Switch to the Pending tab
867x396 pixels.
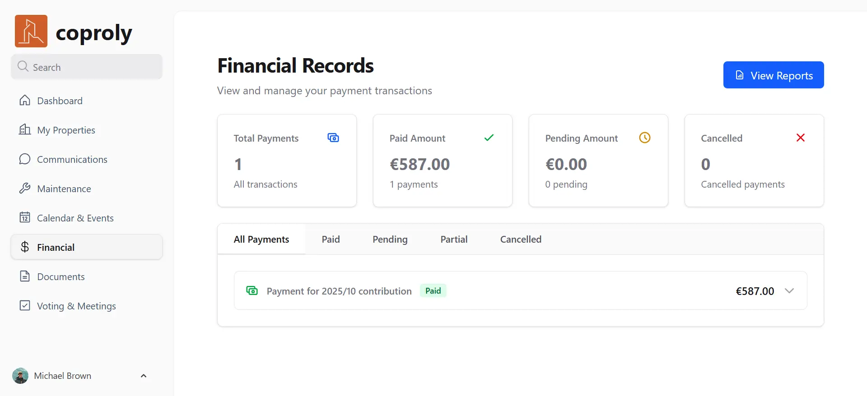[x=390, y=239]
